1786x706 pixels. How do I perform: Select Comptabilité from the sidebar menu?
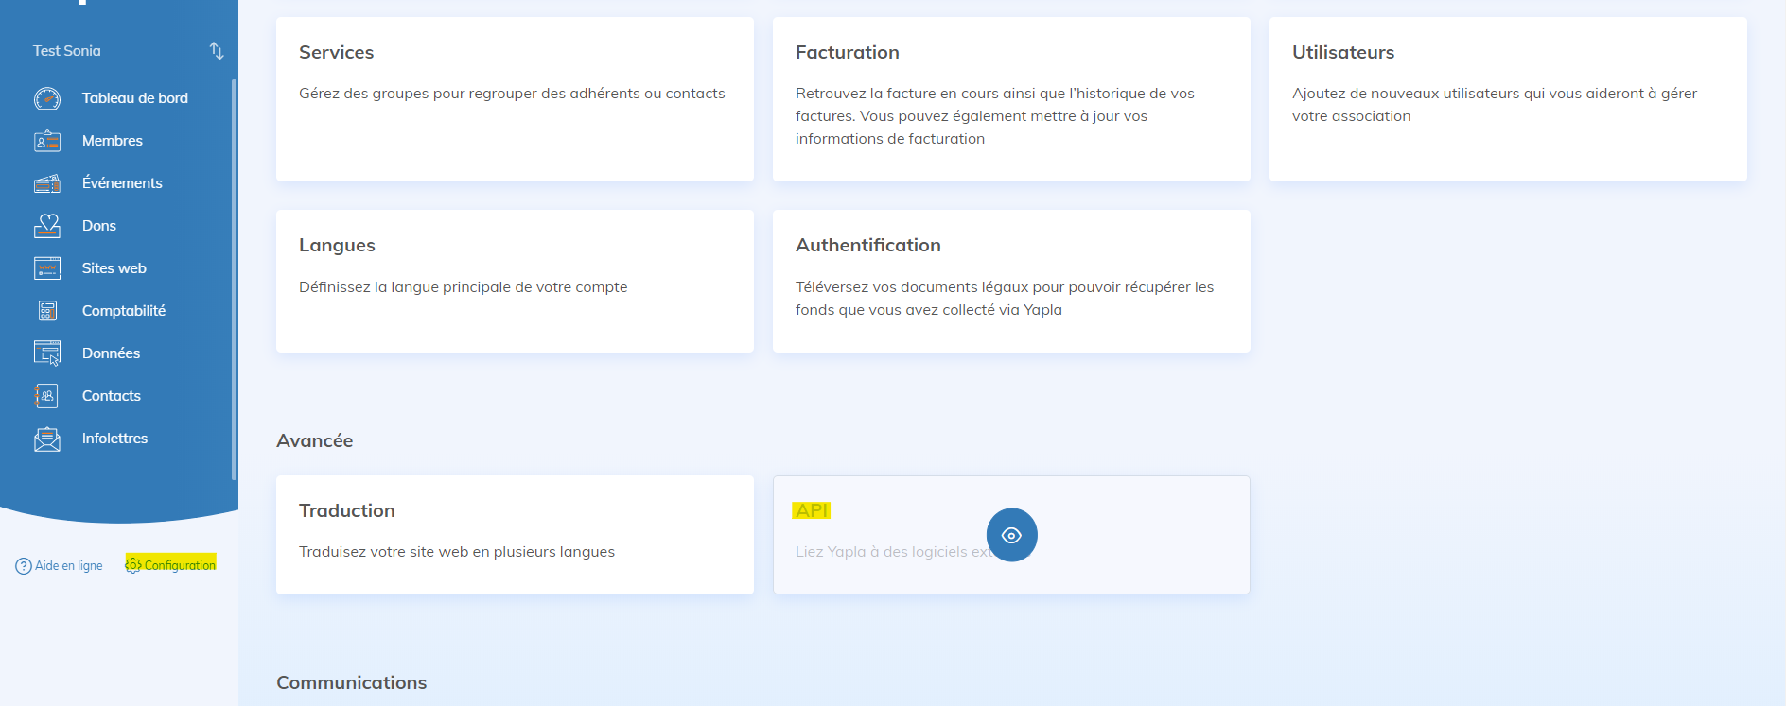point(123,311)
